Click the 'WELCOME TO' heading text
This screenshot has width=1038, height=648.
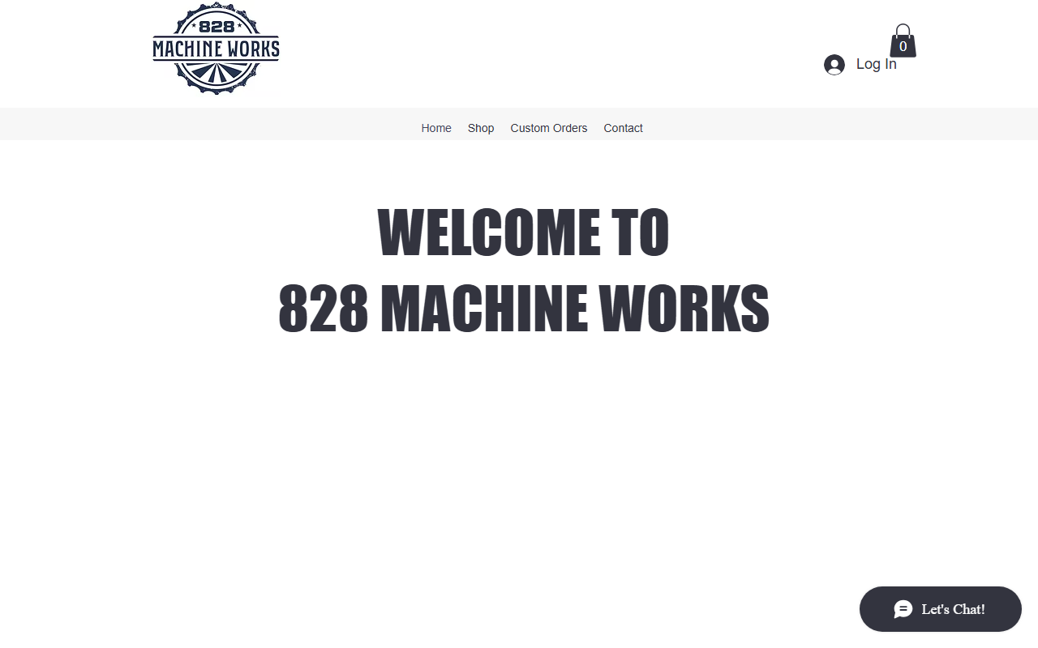[524, 233]
